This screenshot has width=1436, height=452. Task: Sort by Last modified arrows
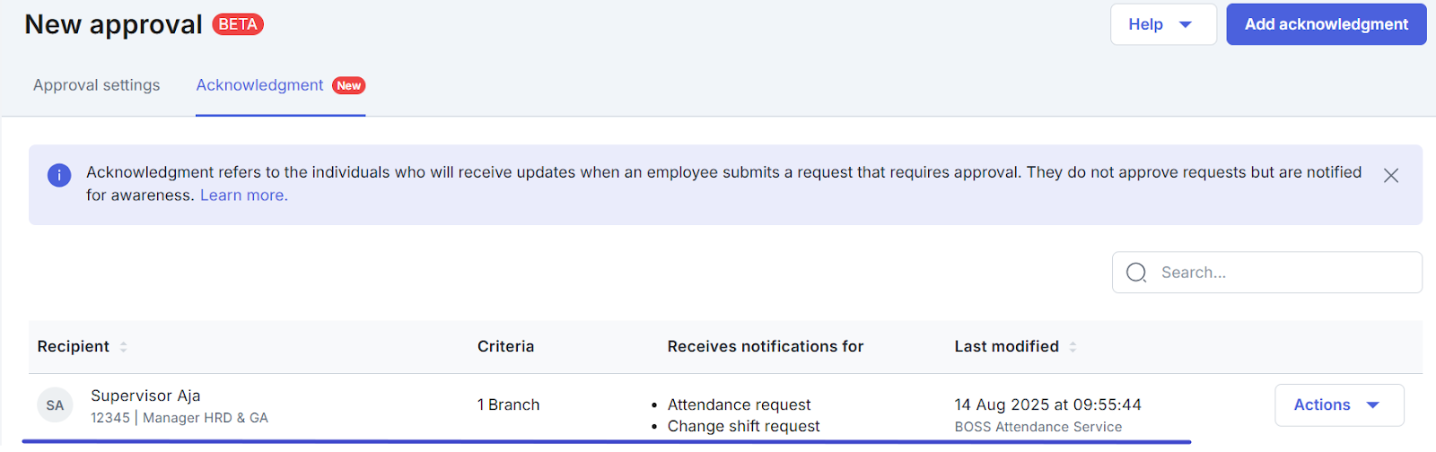point(1073,347)
